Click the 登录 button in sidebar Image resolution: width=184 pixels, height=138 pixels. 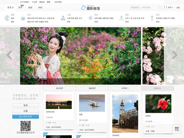click(25, 105)
